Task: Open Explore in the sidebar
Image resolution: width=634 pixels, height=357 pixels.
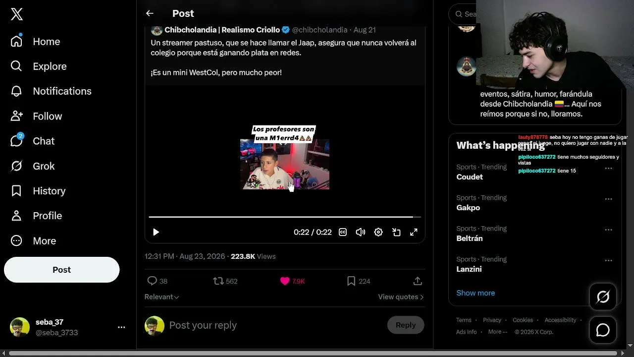Action: [x=39, y=66]
